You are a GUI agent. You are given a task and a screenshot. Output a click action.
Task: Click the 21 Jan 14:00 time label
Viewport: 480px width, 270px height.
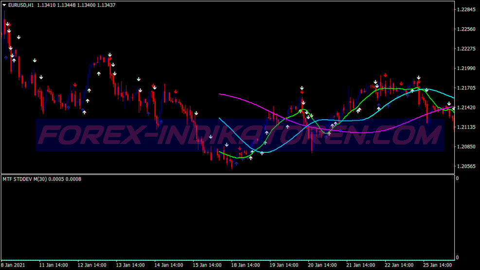[x=361, y=265]
